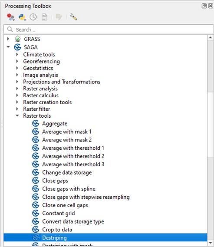The image size is (214, 247).
Task: Click icon beside highlighted Destriping
Action: [36, 238]
